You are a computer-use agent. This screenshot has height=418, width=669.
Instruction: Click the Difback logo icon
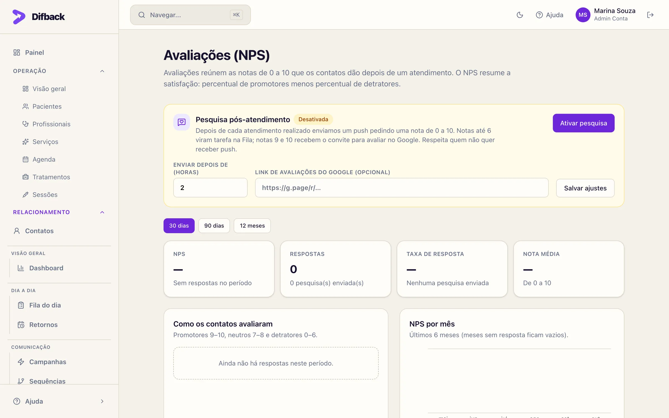[x=19, y=16]
